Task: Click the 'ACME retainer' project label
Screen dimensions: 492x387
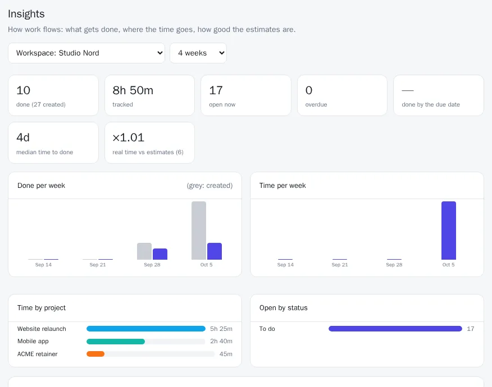Action: pos(37,354)
